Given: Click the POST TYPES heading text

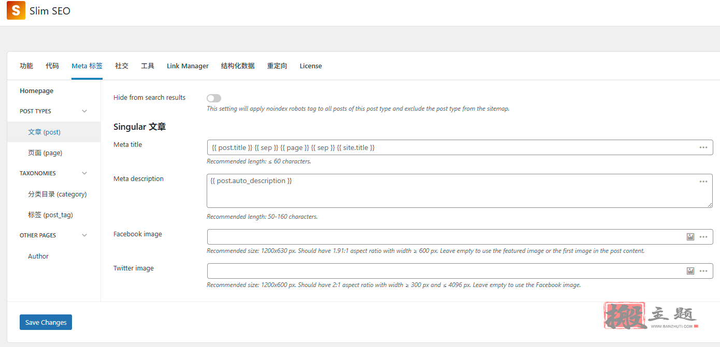Looking at the screenshot, I should [35, 111].
